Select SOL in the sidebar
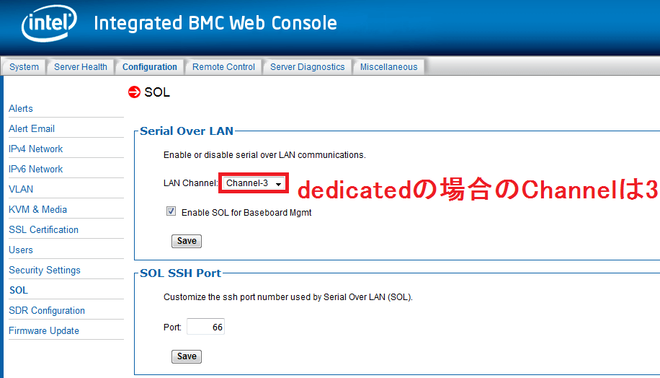Image resolution: width=660 pixels, height=378 pixels. (19, 291)
